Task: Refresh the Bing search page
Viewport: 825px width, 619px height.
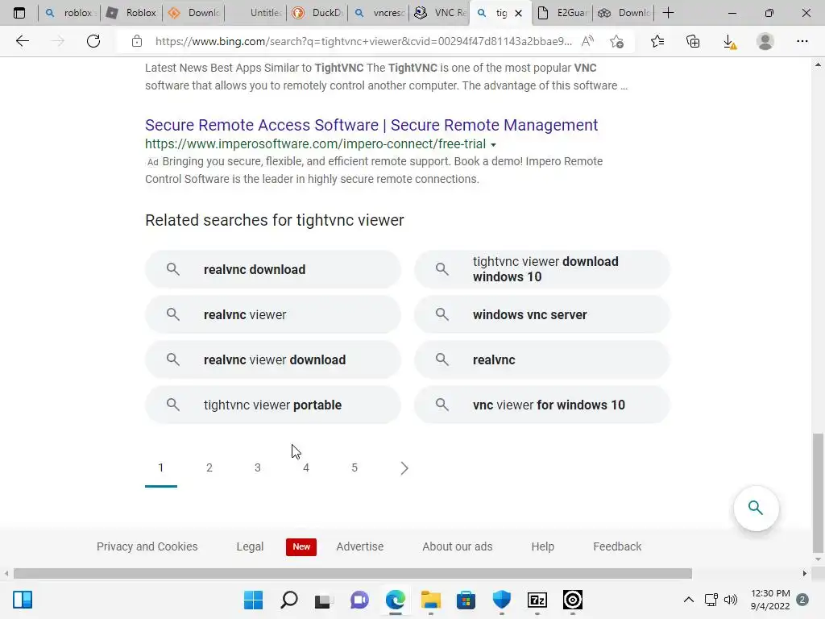Action: pos(93,41)
